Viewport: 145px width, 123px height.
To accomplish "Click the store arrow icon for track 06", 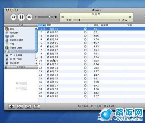I will [85, 46].
